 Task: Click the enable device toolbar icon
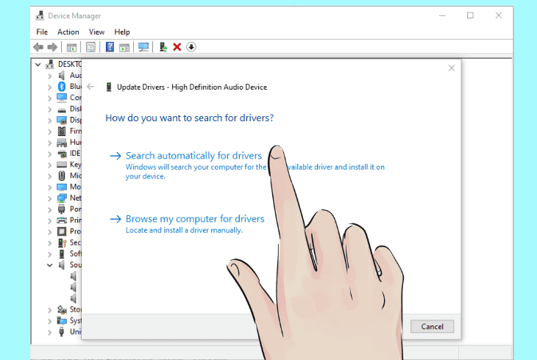coord(163,47)
